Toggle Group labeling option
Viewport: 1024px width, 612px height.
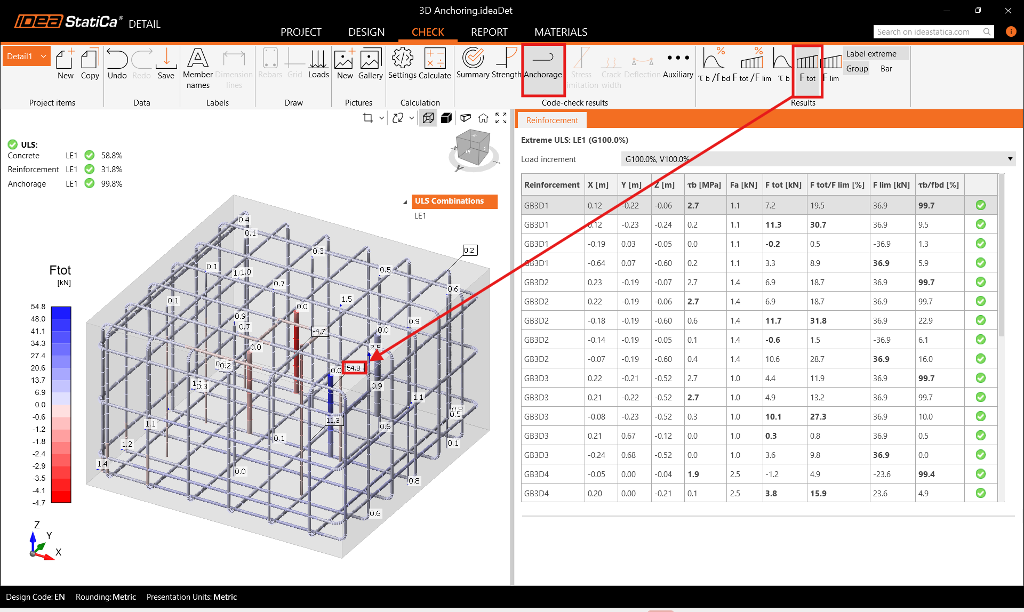click(x=857, y=68)
